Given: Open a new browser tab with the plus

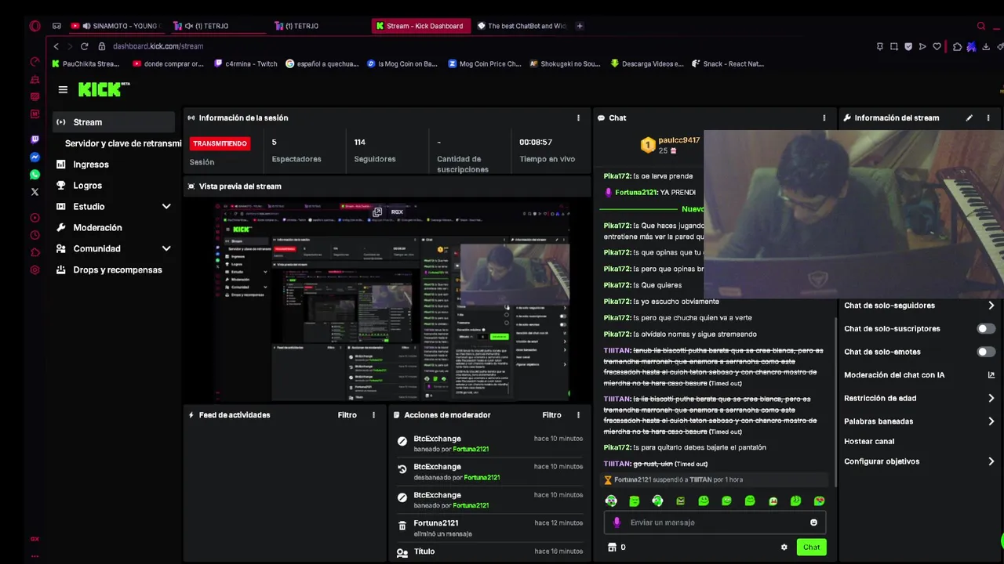Looking at the screenshot, I should pos(580,26).
